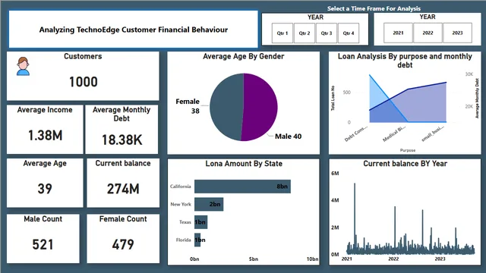Click the Lona Amount By State chart title
Viewport: 486px width, 273px height.
(x=244, y=164)
